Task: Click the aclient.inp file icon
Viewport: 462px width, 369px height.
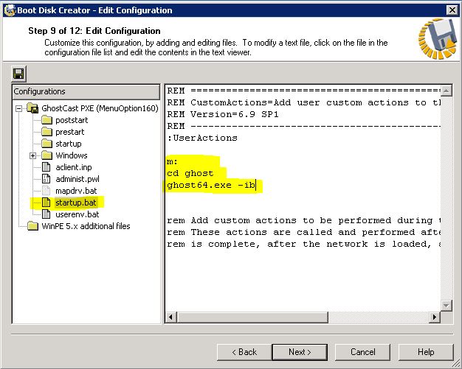Action: pyautogui.click(x=46, y=167)
